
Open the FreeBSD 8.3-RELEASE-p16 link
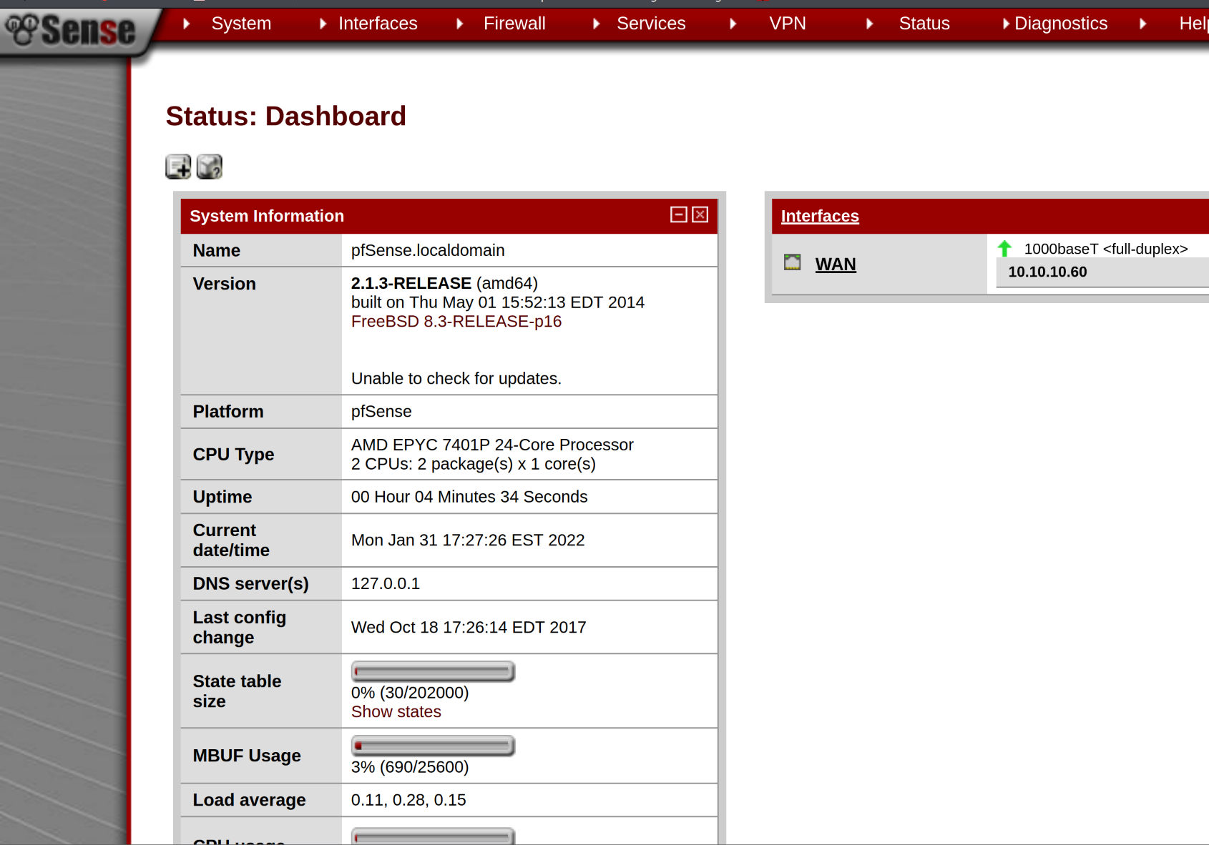click(456, 322)
